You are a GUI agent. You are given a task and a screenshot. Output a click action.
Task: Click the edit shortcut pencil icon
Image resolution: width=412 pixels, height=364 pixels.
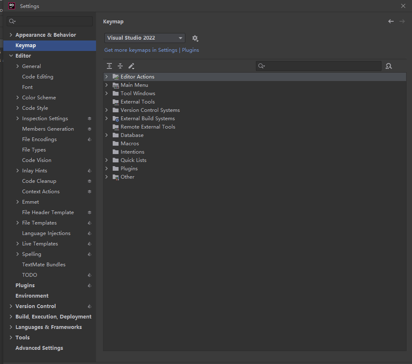(x=131, y=66)
